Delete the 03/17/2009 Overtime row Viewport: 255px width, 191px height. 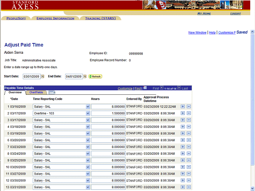[x=189, y=113]
